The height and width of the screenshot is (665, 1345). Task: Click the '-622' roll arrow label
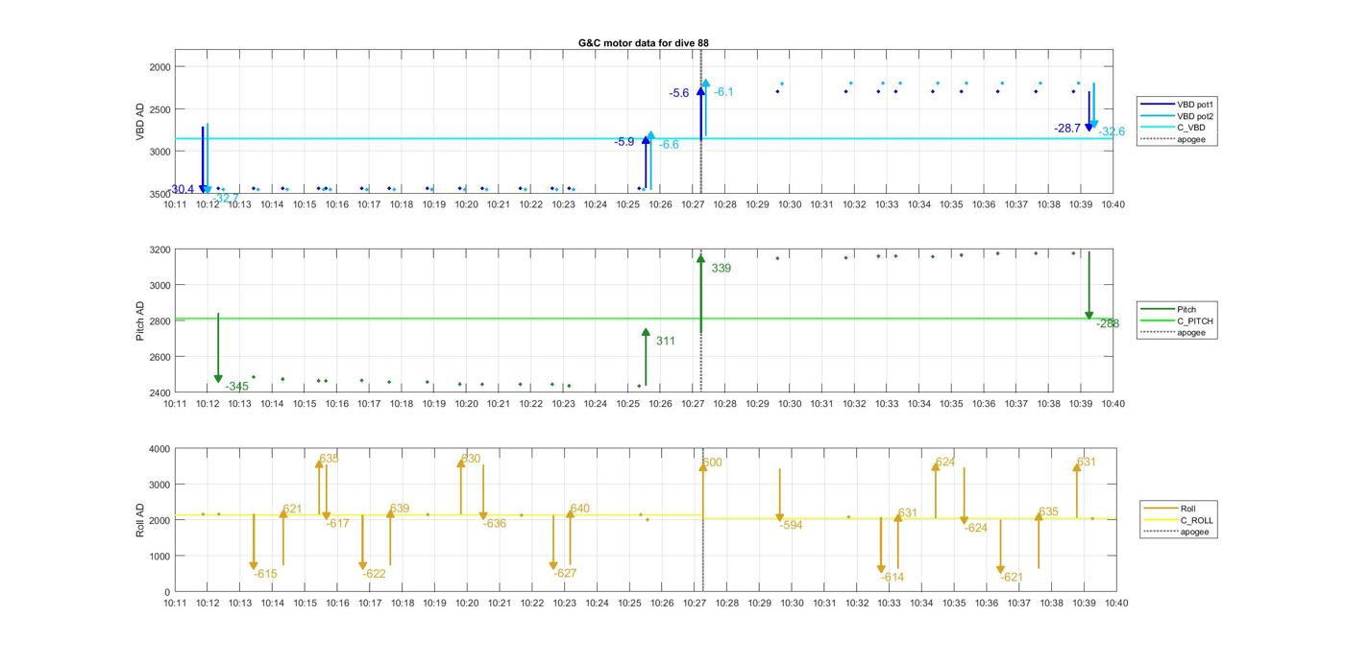point(375,574)
